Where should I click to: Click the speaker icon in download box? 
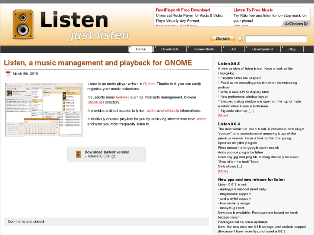pyautogui.click(x=78, y=154)
